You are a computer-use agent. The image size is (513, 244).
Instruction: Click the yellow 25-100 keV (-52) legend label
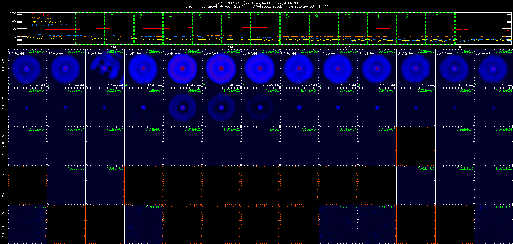tap(48, 22)
